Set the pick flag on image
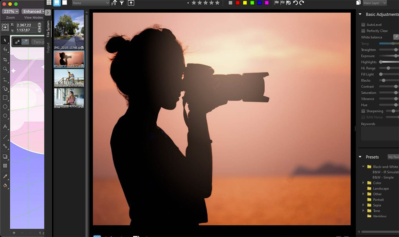The image size is (399, 237). [276, 3]
